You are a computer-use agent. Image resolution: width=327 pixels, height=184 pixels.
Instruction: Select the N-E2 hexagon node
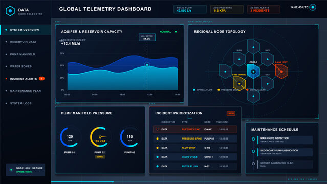coord(267,59)
